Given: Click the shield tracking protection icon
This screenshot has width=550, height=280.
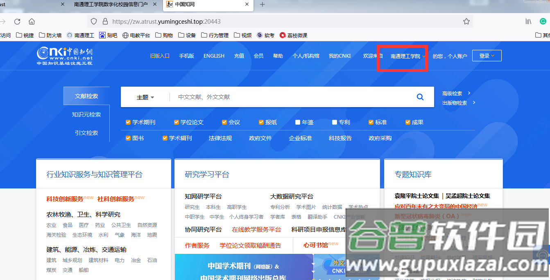Looking at the screenshot, I should (x=94, y=21).
